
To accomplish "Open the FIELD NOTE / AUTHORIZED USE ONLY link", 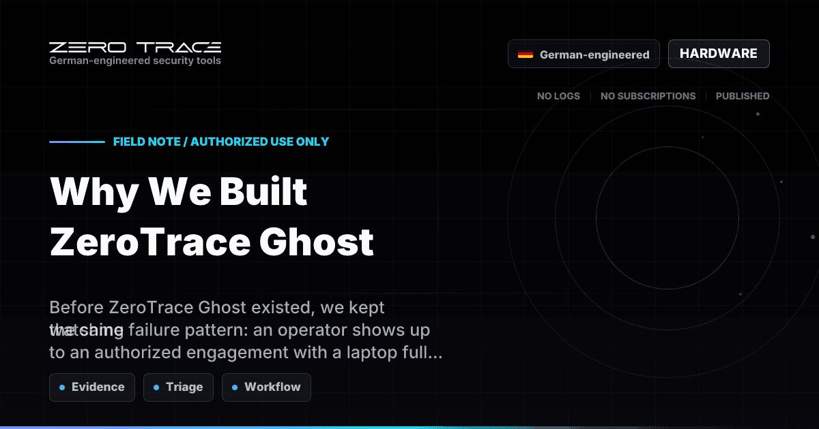I will 220,142.
